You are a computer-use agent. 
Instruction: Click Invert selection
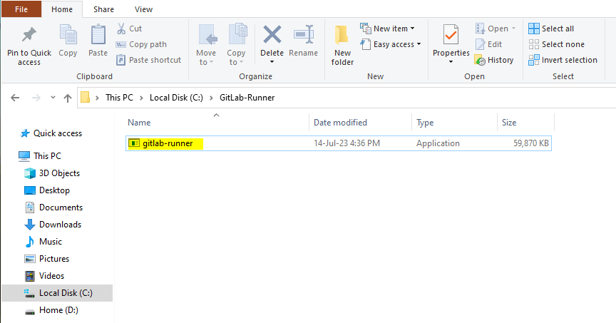563,60
